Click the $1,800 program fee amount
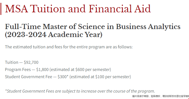Image resolution: width=189 pixels, height=99 pixels. coord(42,69)
